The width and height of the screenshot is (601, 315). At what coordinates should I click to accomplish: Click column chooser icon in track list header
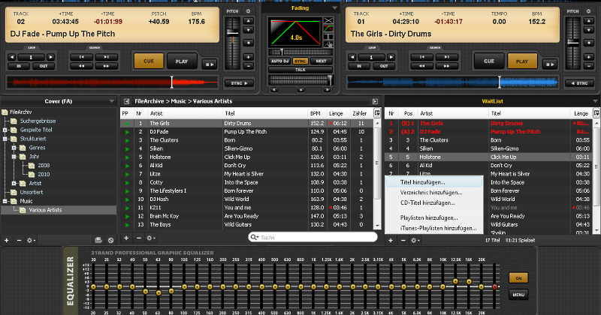[377, 113]
